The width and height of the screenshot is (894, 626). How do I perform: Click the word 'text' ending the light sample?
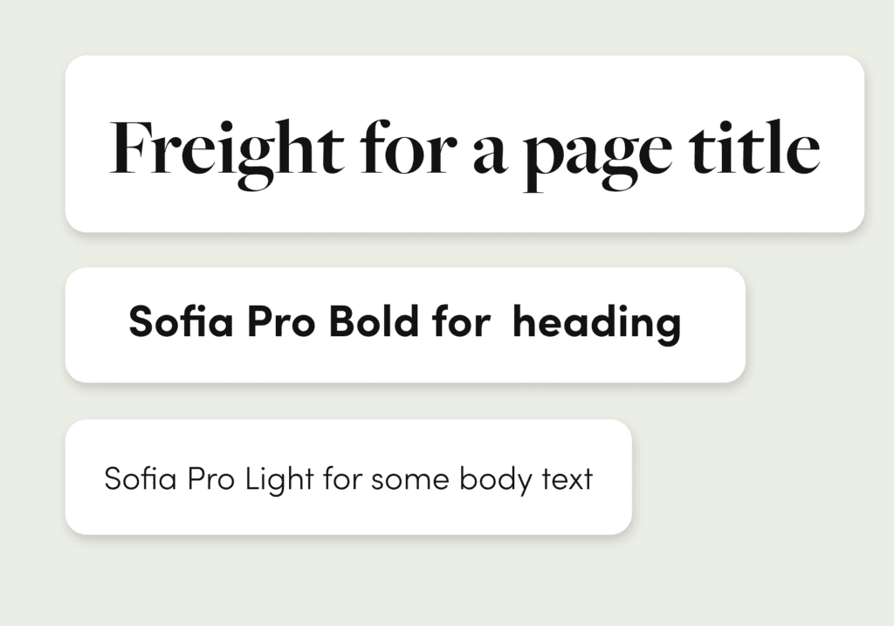pyautogui.click(x=567, y=480)
